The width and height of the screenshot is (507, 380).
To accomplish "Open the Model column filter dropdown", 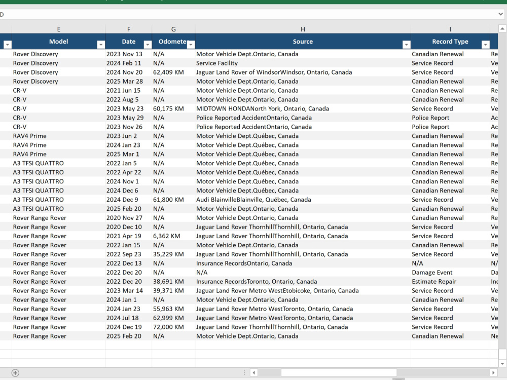I will point(101,45).
